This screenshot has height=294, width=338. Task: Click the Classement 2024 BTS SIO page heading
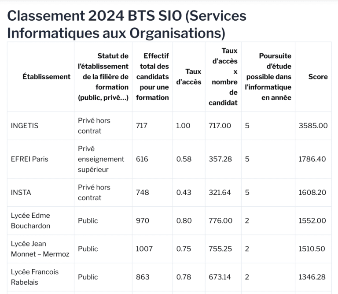(x=127, y=24)
